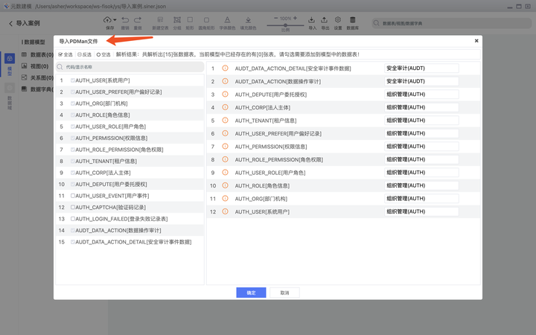This screenshot has height=335, width=536.
Task: Click the top search box for tables/views
Action: click(x=451, y=23)
